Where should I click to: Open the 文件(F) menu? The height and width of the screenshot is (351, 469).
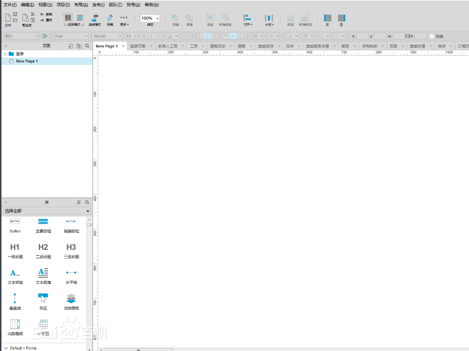(10, 5)
